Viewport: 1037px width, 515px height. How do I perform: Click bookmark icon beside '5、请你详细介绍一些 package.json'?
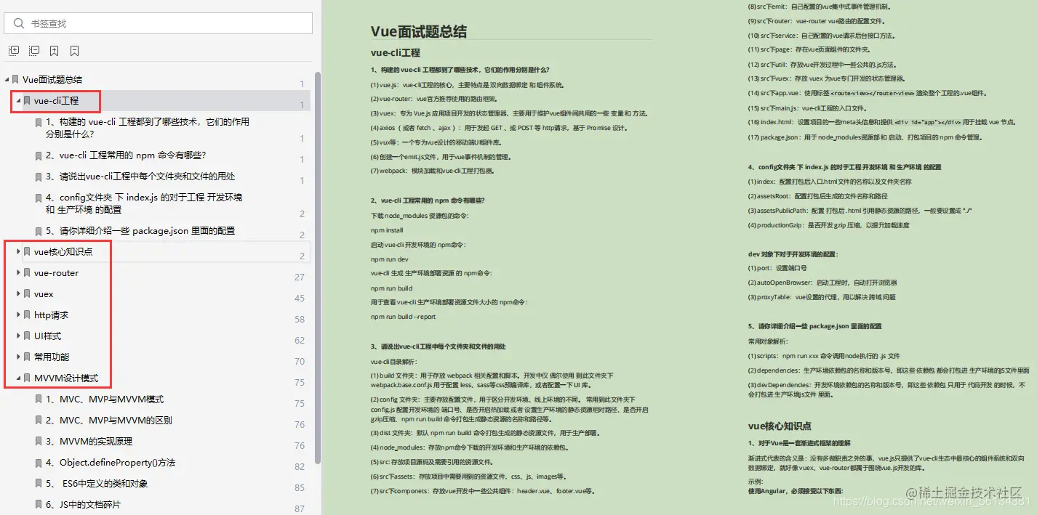point(39,230)
